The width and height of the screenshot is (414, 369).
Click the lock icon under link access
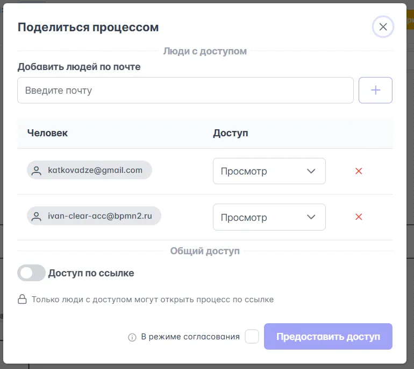[x=22, y=300]
